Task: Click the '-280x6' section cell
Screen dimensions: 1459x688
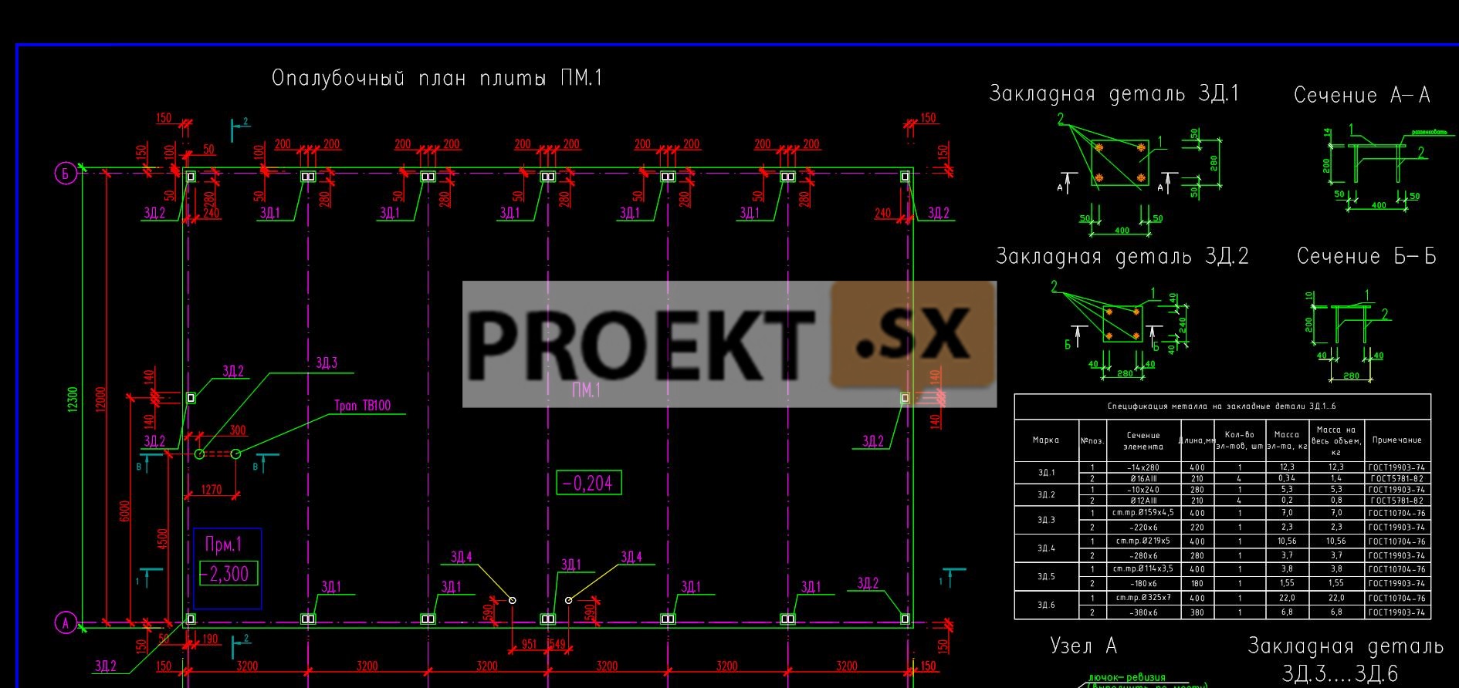Action: click(1143, 555)
